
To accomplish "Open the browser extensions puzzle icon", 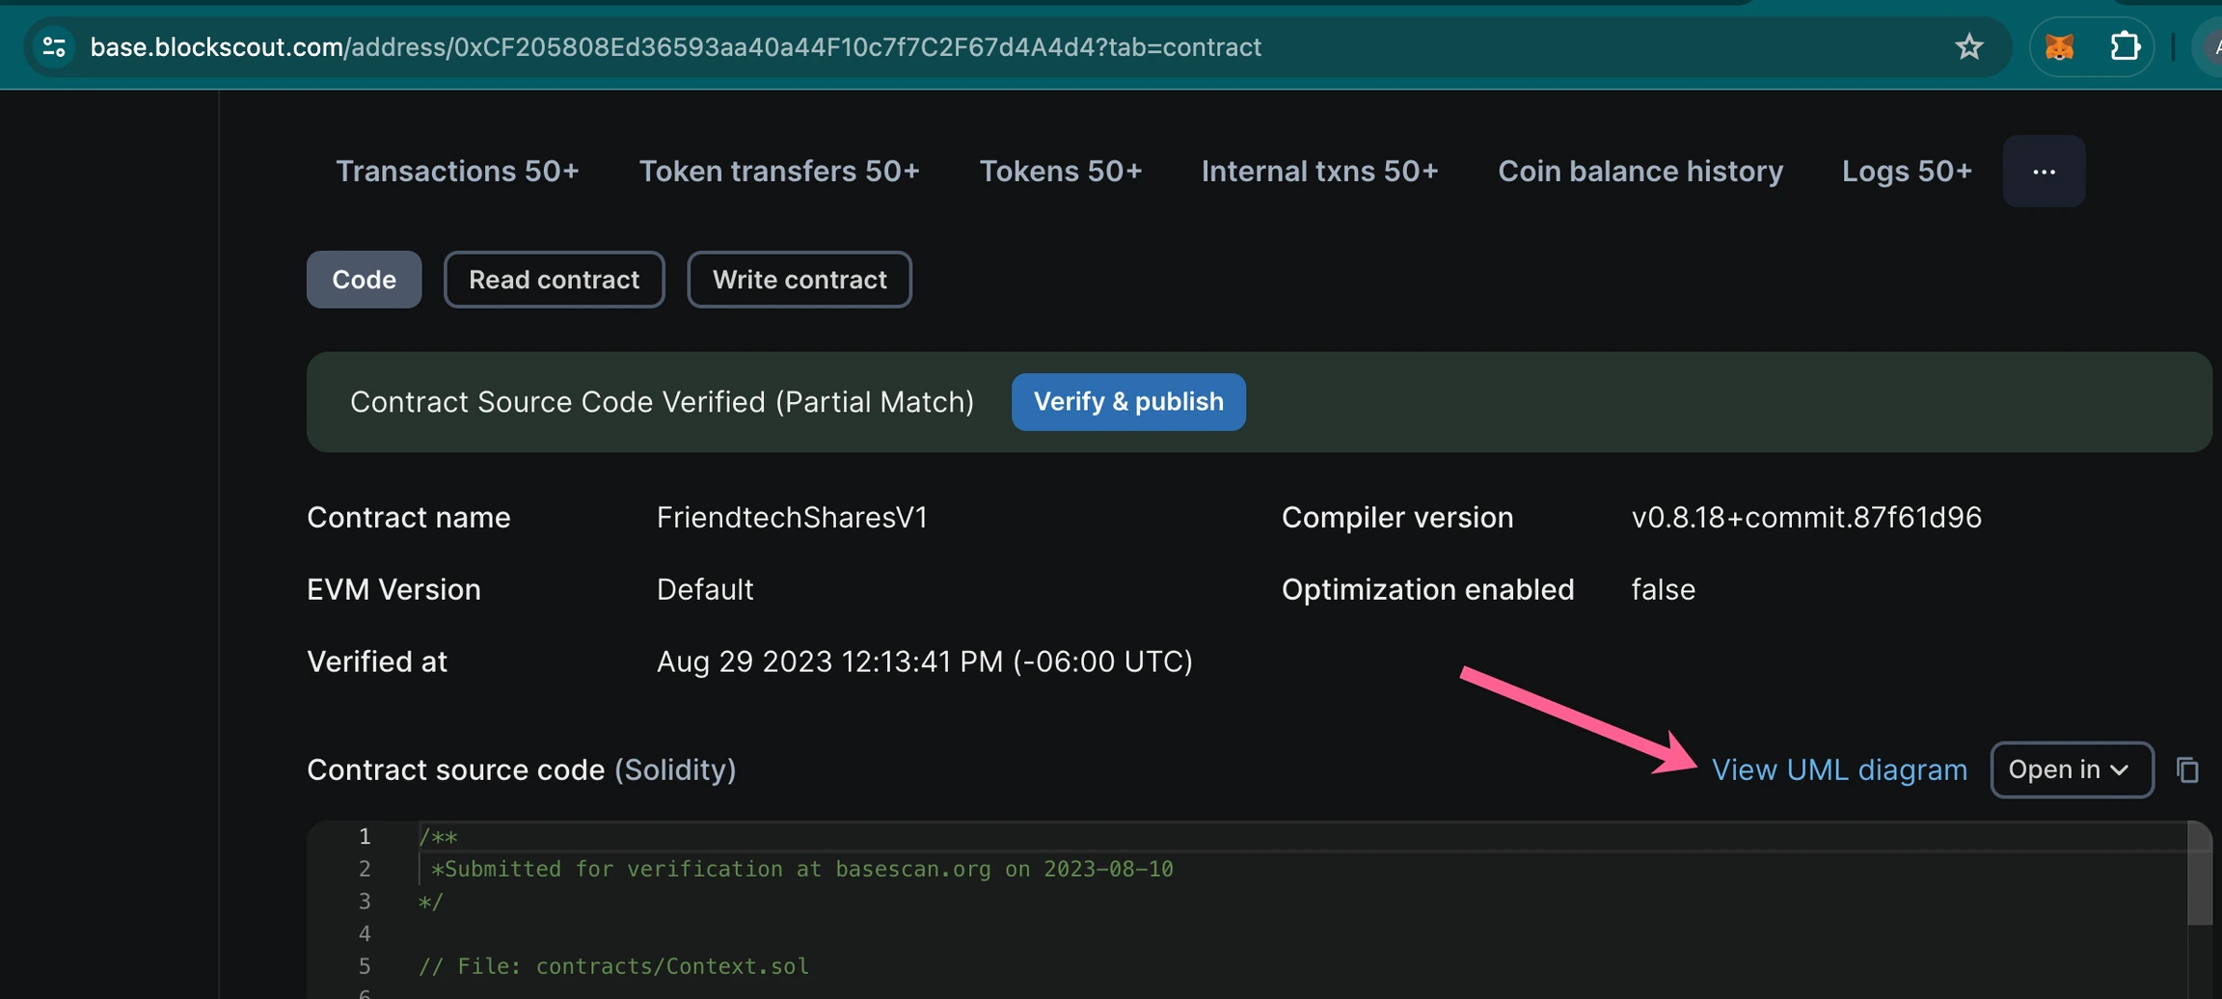I will coord(2125,46).
